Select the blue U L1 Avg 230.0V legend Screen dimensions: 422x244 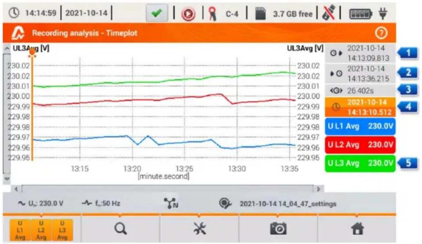tap(360, 126)
